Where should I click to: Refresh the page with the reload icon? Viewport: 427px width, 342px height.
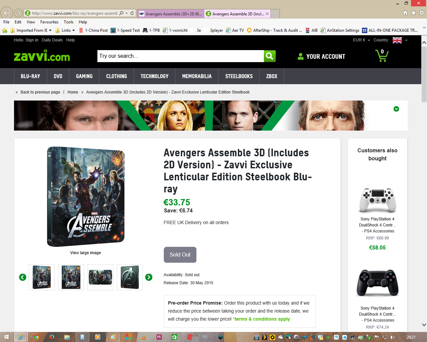pyautogui.click(x=132, y=13)
